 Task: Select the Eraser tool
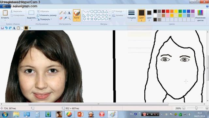click(x=61, y=18)
